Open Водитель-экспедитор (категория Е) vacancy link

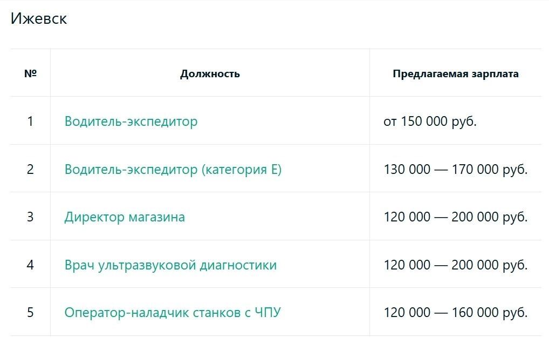click(x=173, y=170)
